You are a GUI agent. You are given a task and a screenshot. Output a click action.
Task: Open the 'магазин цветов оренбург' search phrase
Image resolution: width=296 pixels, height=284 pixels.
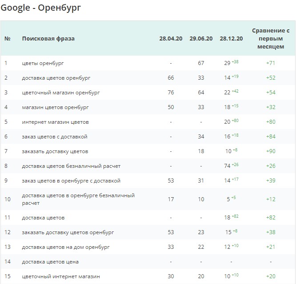pos(56,107)
